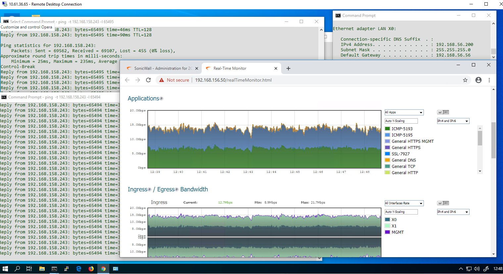Screen dimensions: 503x274
Task: Open All Interfaces Rate dropdown
Action: (404, 203)
